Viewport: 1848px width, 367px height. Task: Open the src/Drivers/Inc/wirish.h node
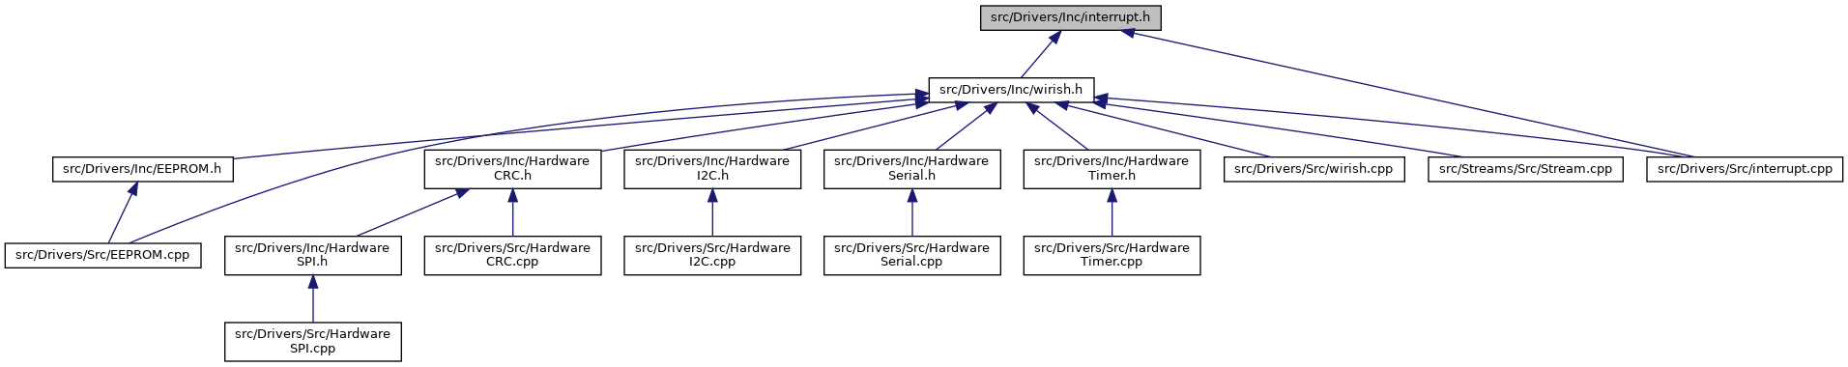pyautogui.click(x=1011, y=90)
